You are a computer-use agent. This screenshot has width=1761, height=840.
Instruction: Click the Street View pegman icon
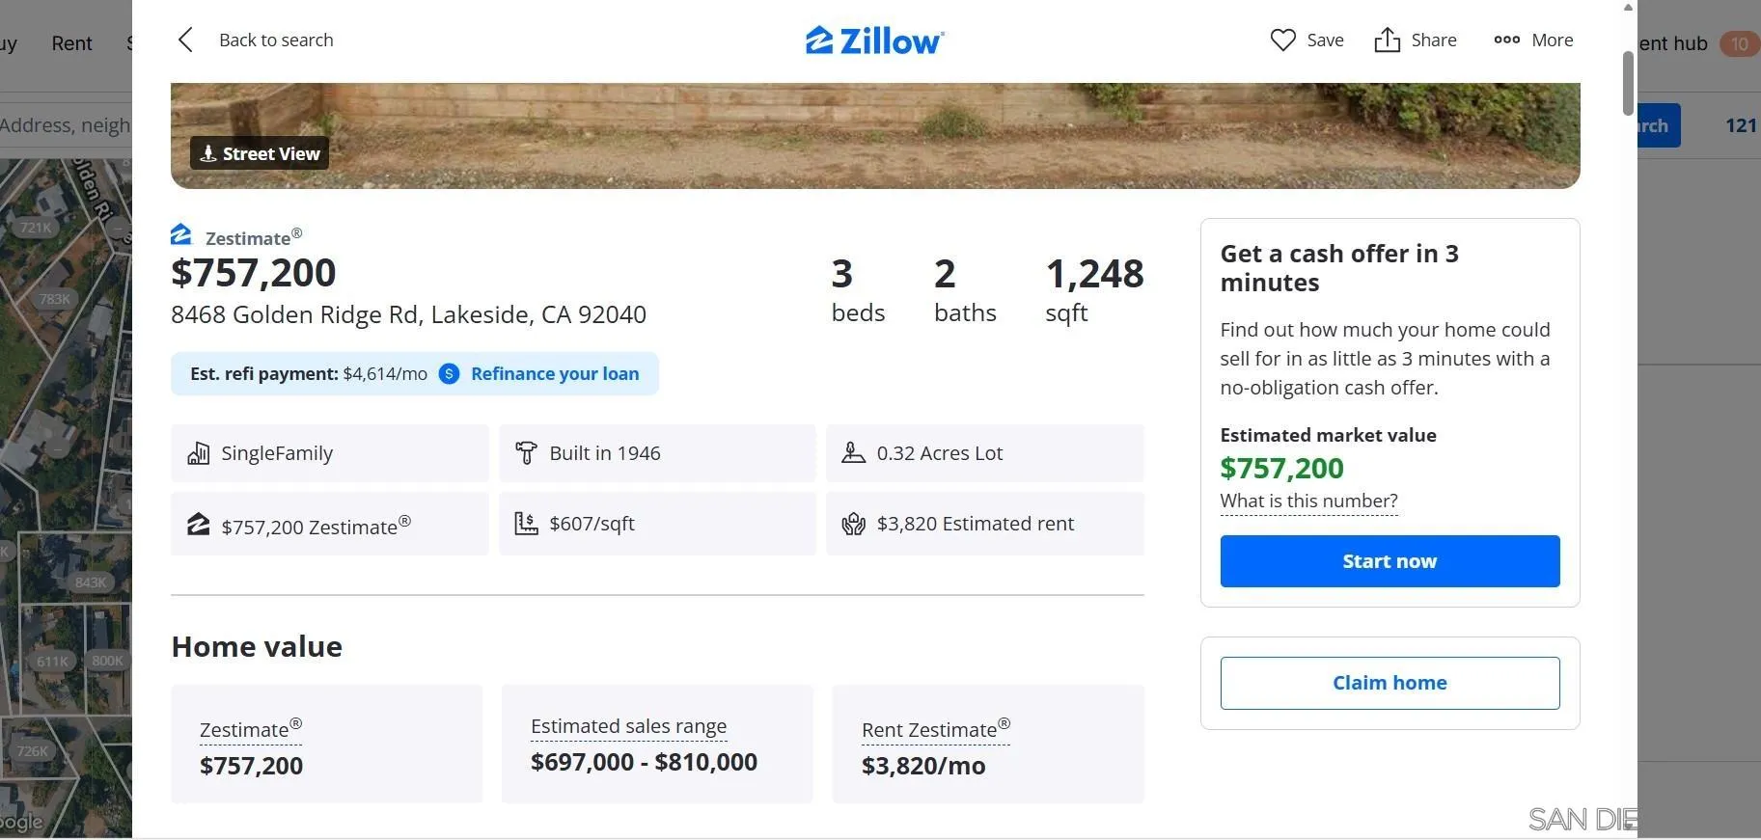coord(207,152)
